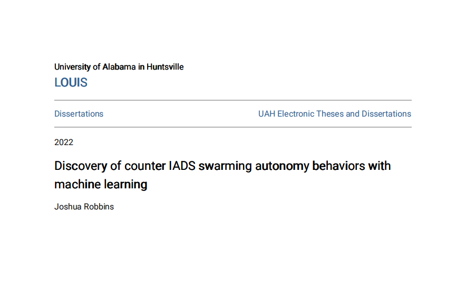Click the University of Alabama in Huntsville heading
Screen dimensions: 466x287
[x=119, y=67]
